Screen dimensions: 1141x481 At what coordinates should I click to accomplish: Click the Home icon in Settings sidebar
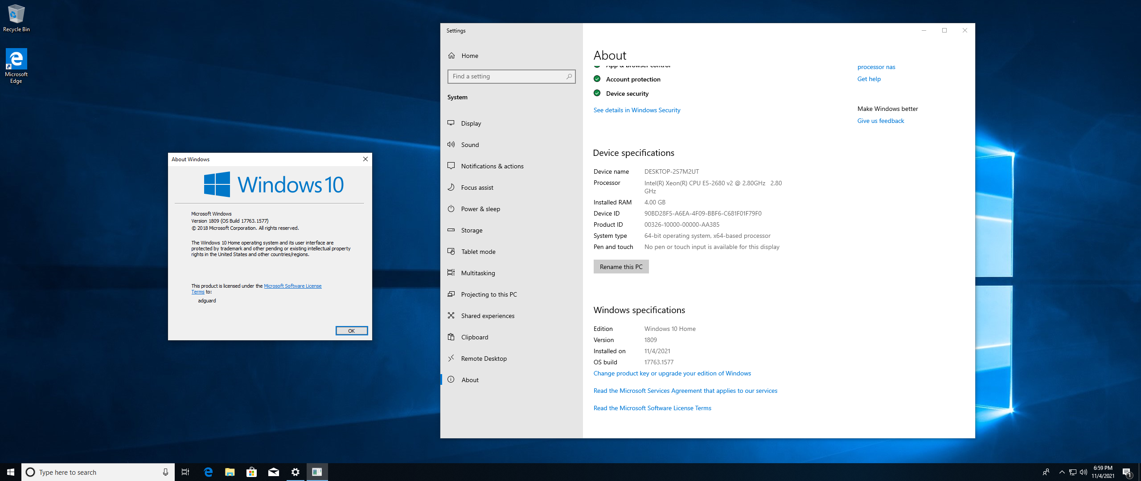(x=451, y=56)
